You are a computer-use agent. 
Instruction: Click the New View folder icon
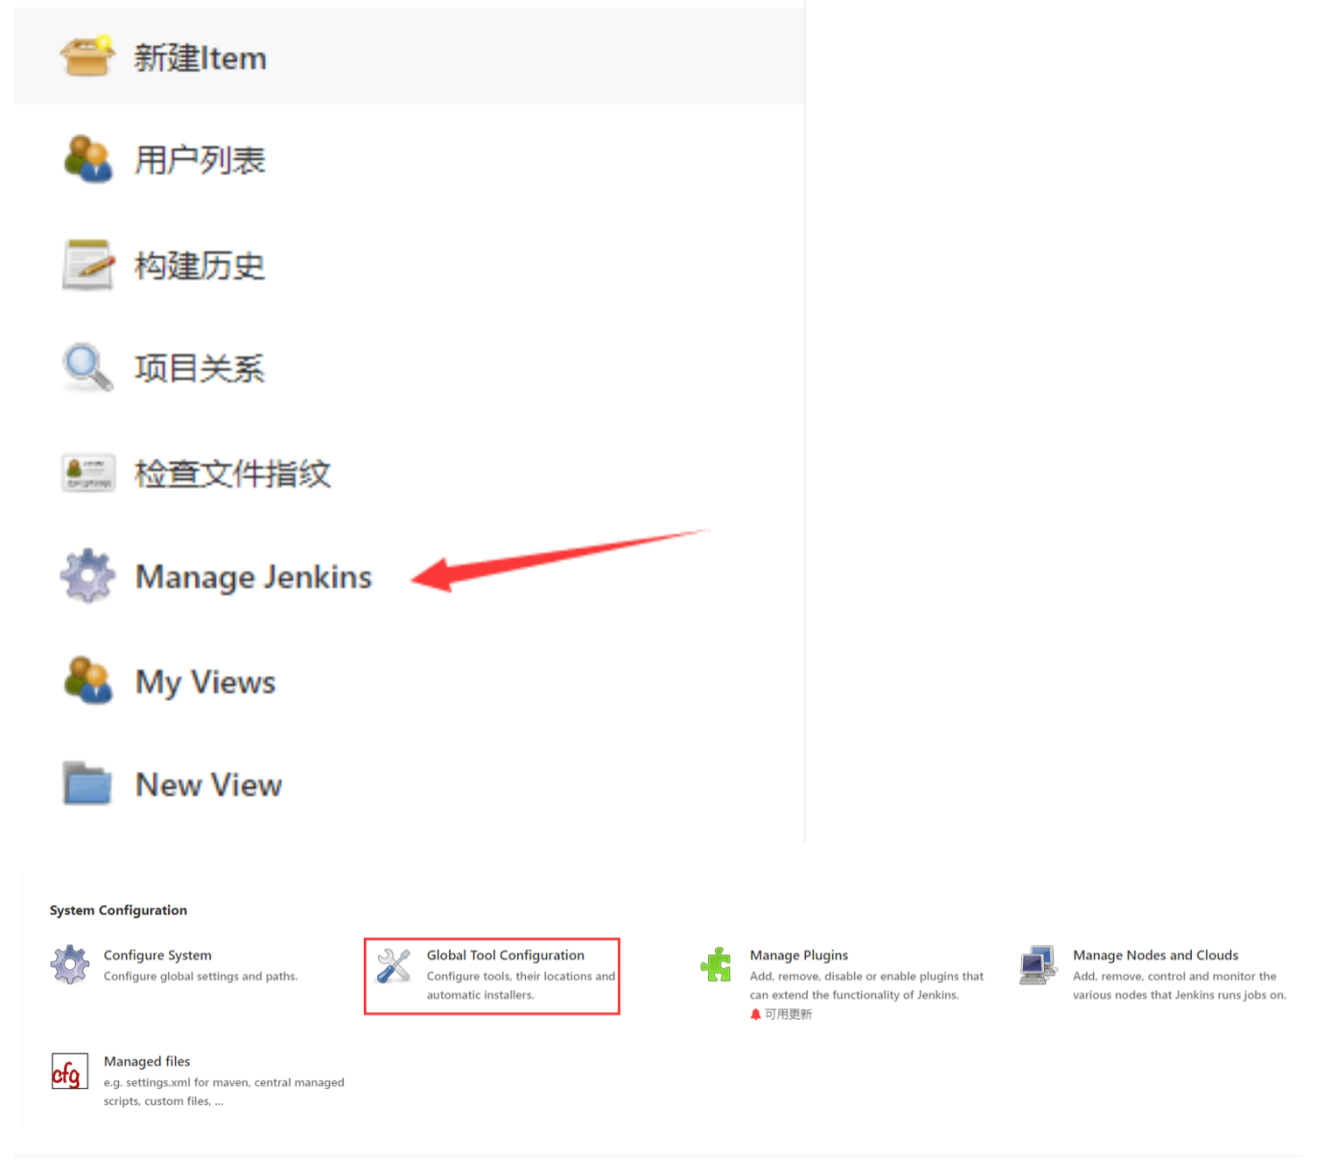pos(87,783)
